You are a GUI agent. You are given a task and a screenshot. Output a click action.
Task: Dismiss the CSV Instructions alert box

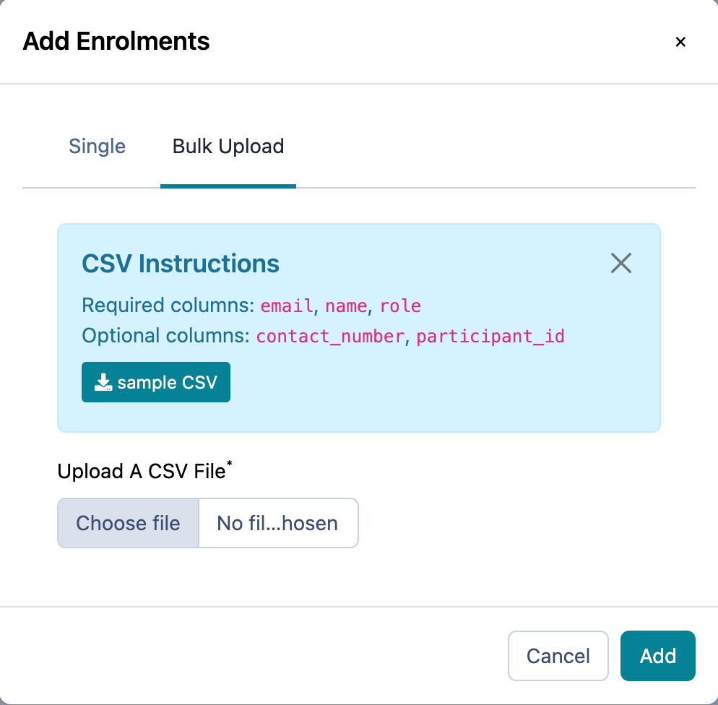(x=620, y=263)
